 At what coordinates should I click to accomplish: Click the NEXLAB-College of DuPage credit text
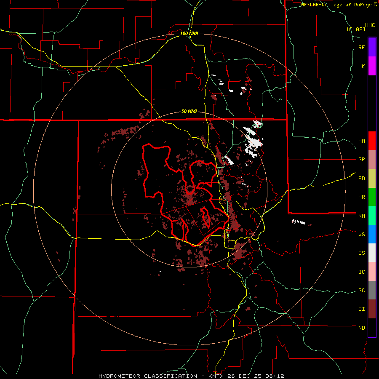(339, 5)
